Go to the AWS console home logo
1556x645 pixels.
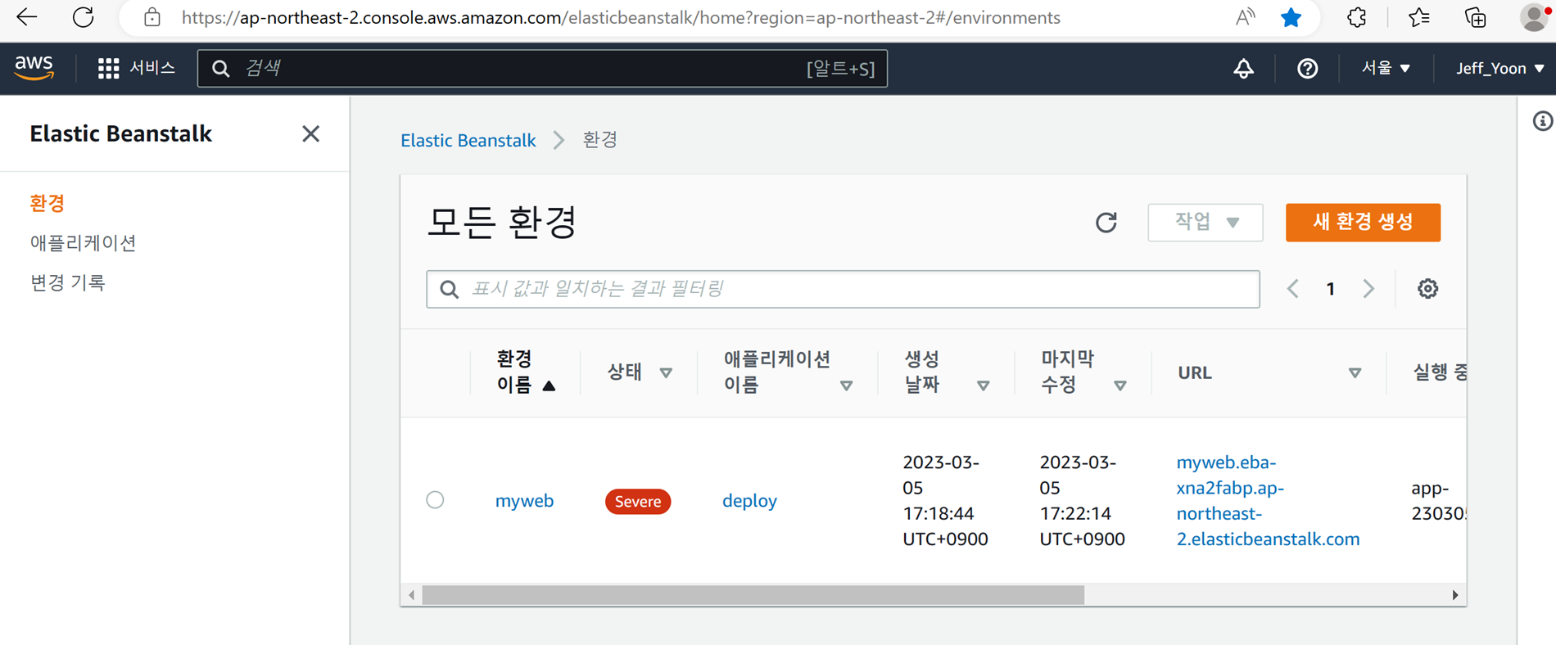point(34,68)
